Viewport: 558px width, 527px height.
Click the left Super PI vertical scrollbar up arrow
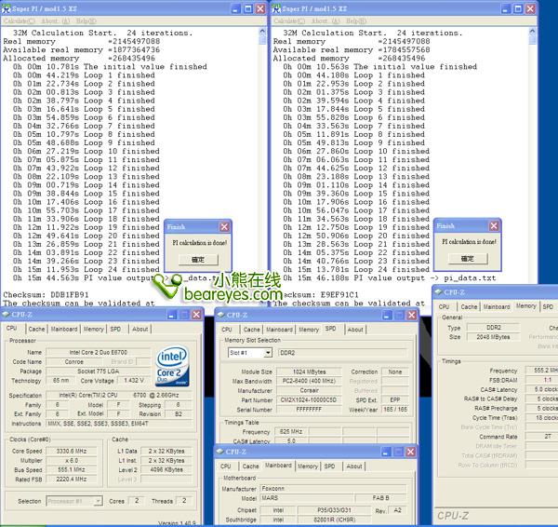(x=262, y=31)
